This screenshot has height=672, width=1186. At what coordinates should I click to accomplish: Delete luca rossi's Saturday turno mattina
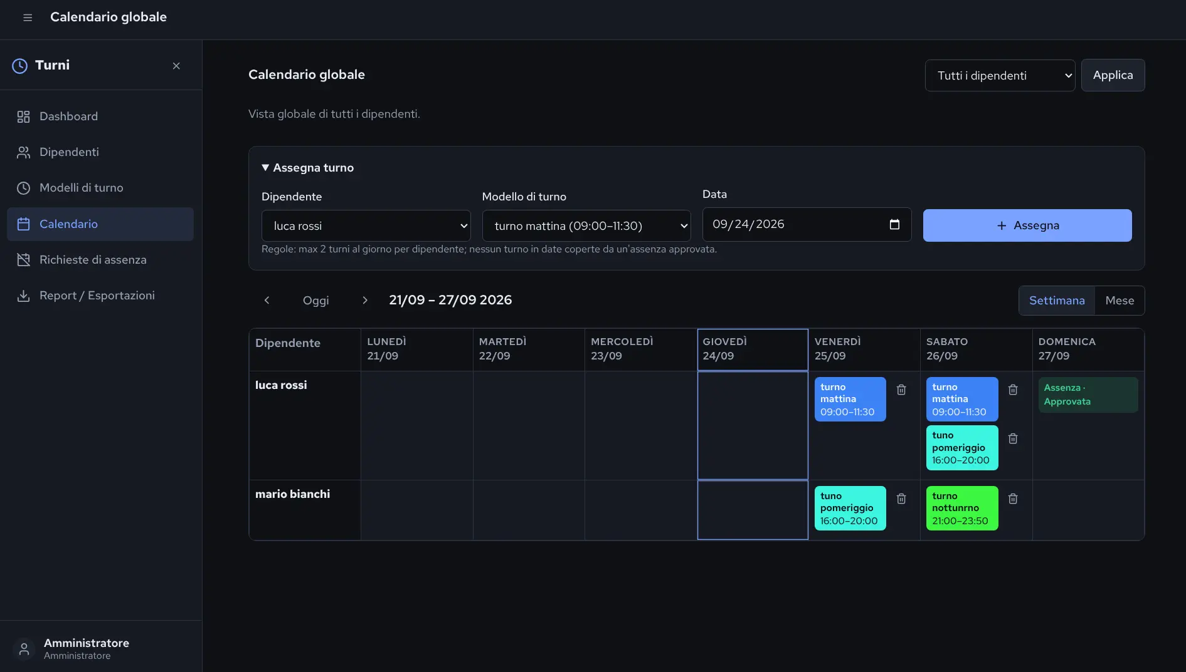click(x=1013, y=390)
